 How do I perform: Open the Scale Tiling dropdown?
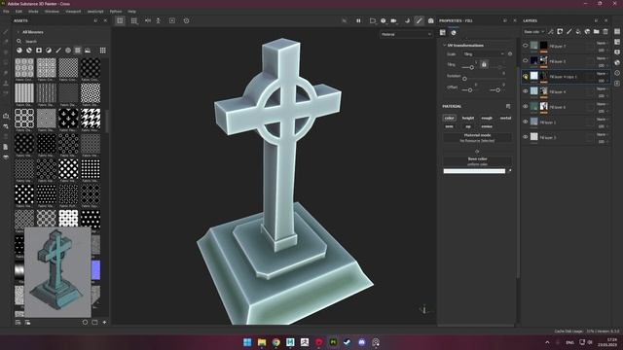[484, 54]
